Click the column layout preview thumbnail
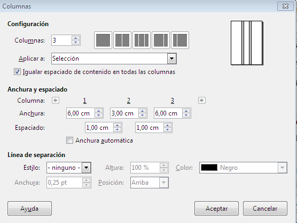 (247, 43)
